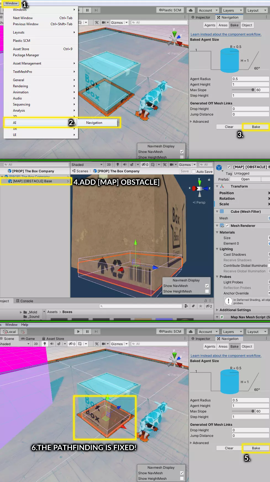Toggle Show HeightMesh checkbox in top screenshot
Image resolution: width=270 pixels, height=482 pixels.
pos(182,157)
